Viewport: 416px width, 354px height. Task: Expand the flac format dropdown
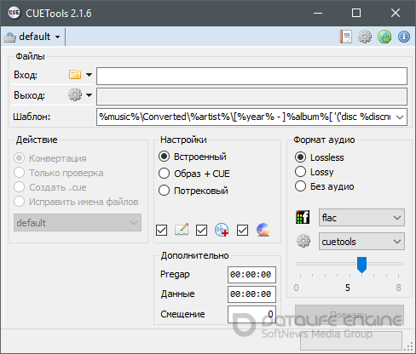click(x=361, y=218)
